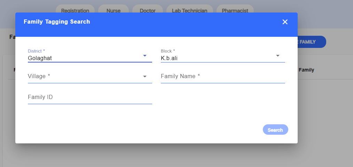Click the small District label
353x167 pixels.
click(x=37, y=51)
